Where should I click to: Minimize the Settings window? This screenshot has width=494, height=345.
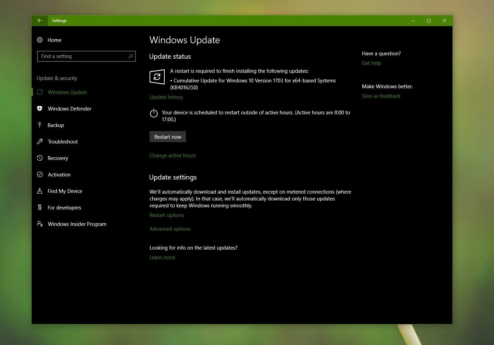pyautogui.click(x=413, y=21)
